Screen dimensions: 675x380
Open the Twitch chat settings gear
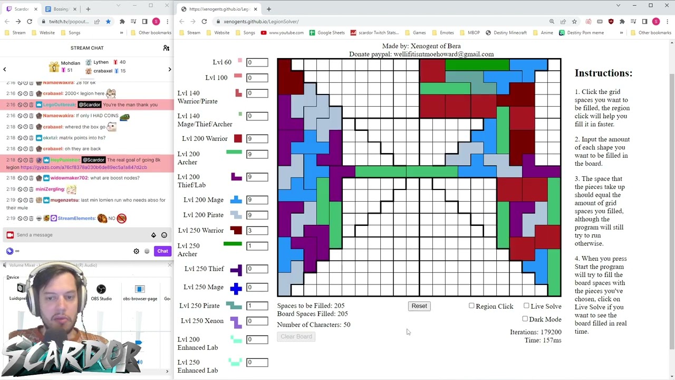tap(136, 251)
